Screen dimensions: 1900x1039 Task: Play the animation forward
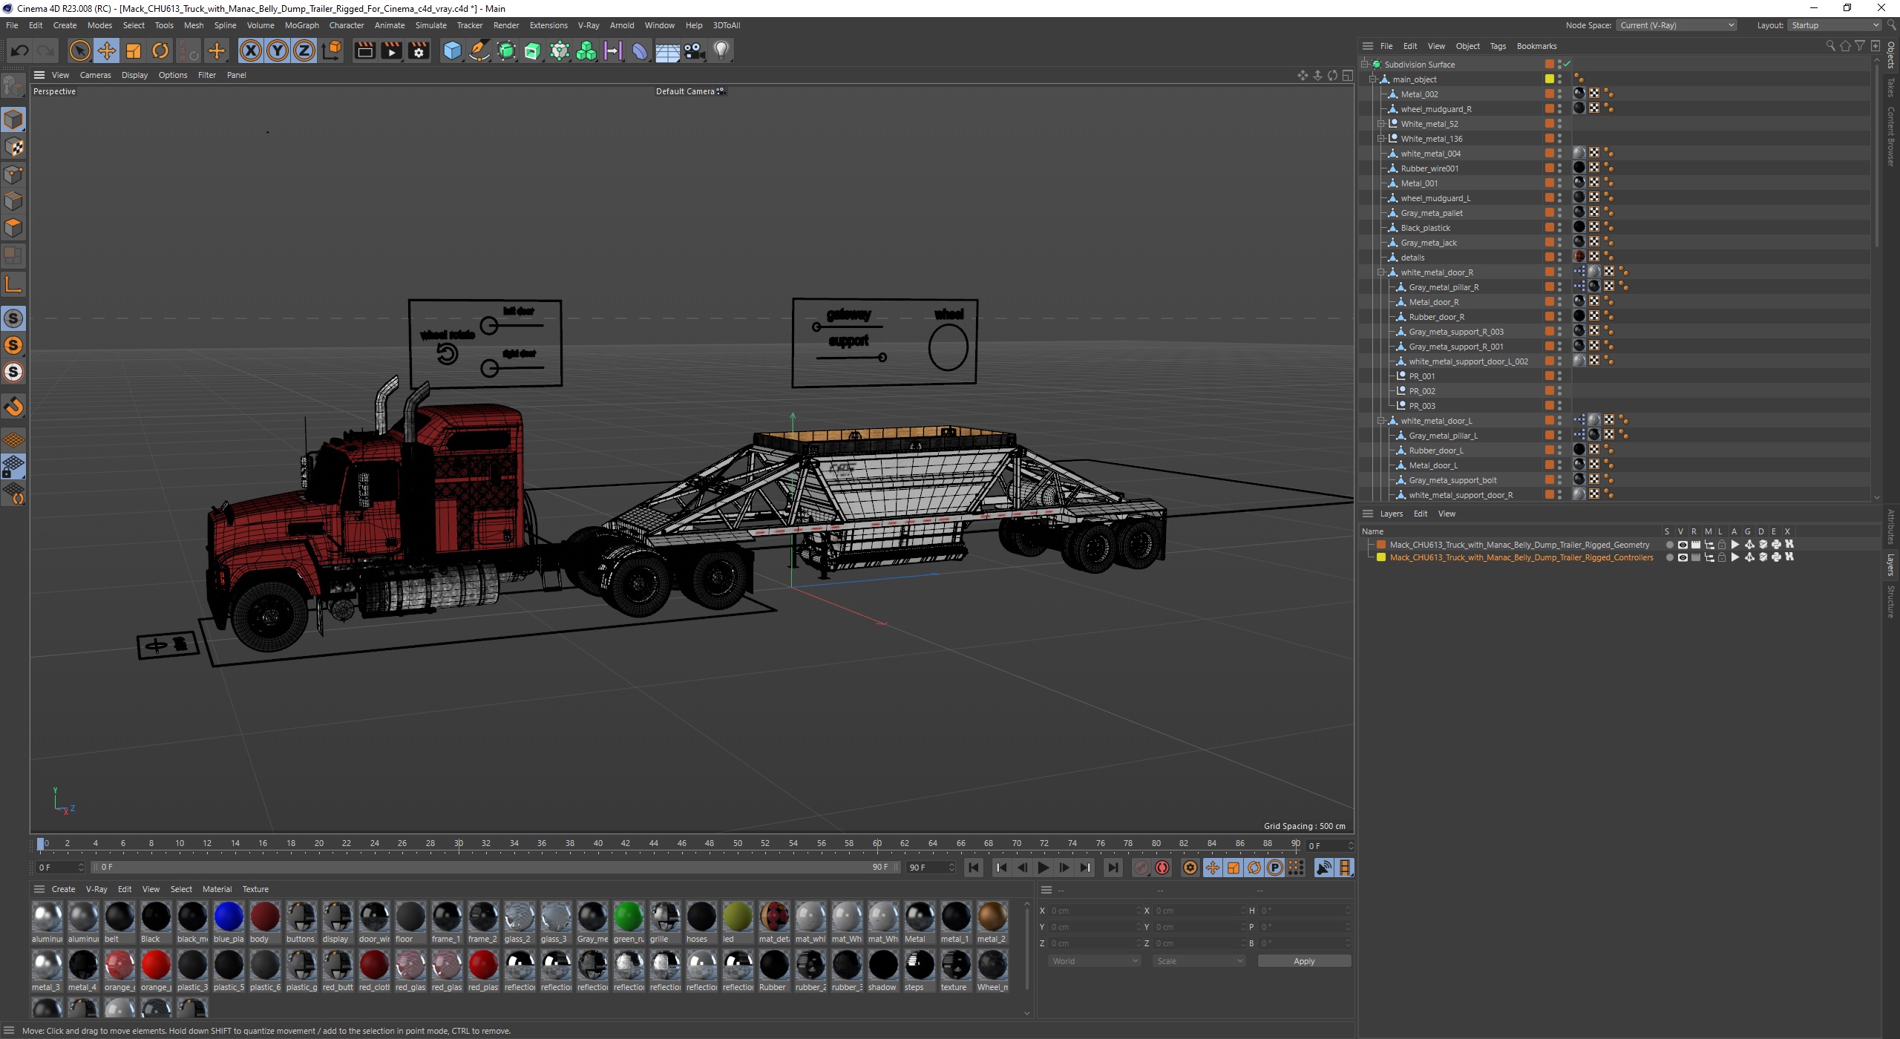pos(1044,868)
